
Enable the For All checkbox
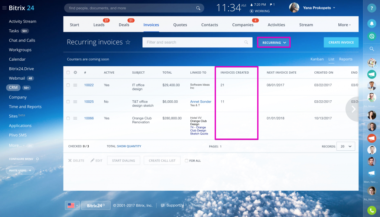186,161
